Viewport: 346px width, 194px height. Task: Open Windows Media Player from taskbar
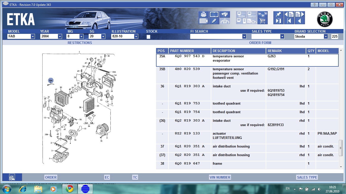(x=53, y=189)
